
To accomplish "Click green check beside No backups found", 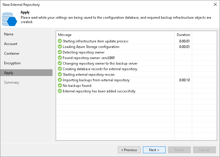I will [x=60, y=86].
